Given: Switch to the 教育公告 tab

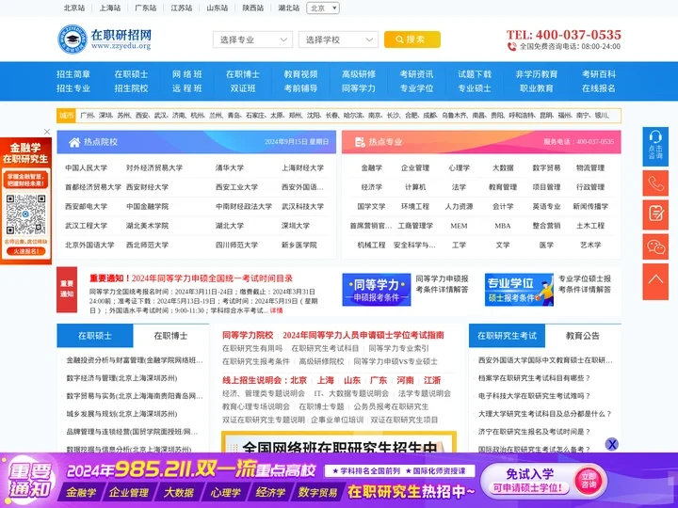Looking at the screenshot, I should [x=583, y=336].
